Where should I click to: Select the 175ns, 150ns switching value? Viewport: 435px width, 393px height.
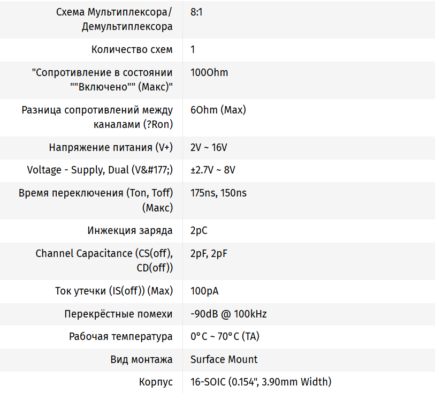pos(218,193)
